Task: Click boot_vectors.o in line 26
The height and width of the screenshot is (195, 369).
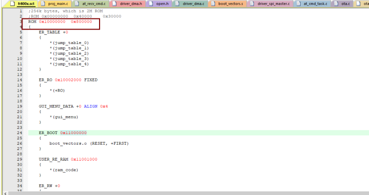Action: point(68,143)
